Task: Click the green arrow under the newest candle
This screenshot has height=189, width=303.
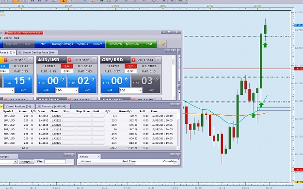Action: 265,45
